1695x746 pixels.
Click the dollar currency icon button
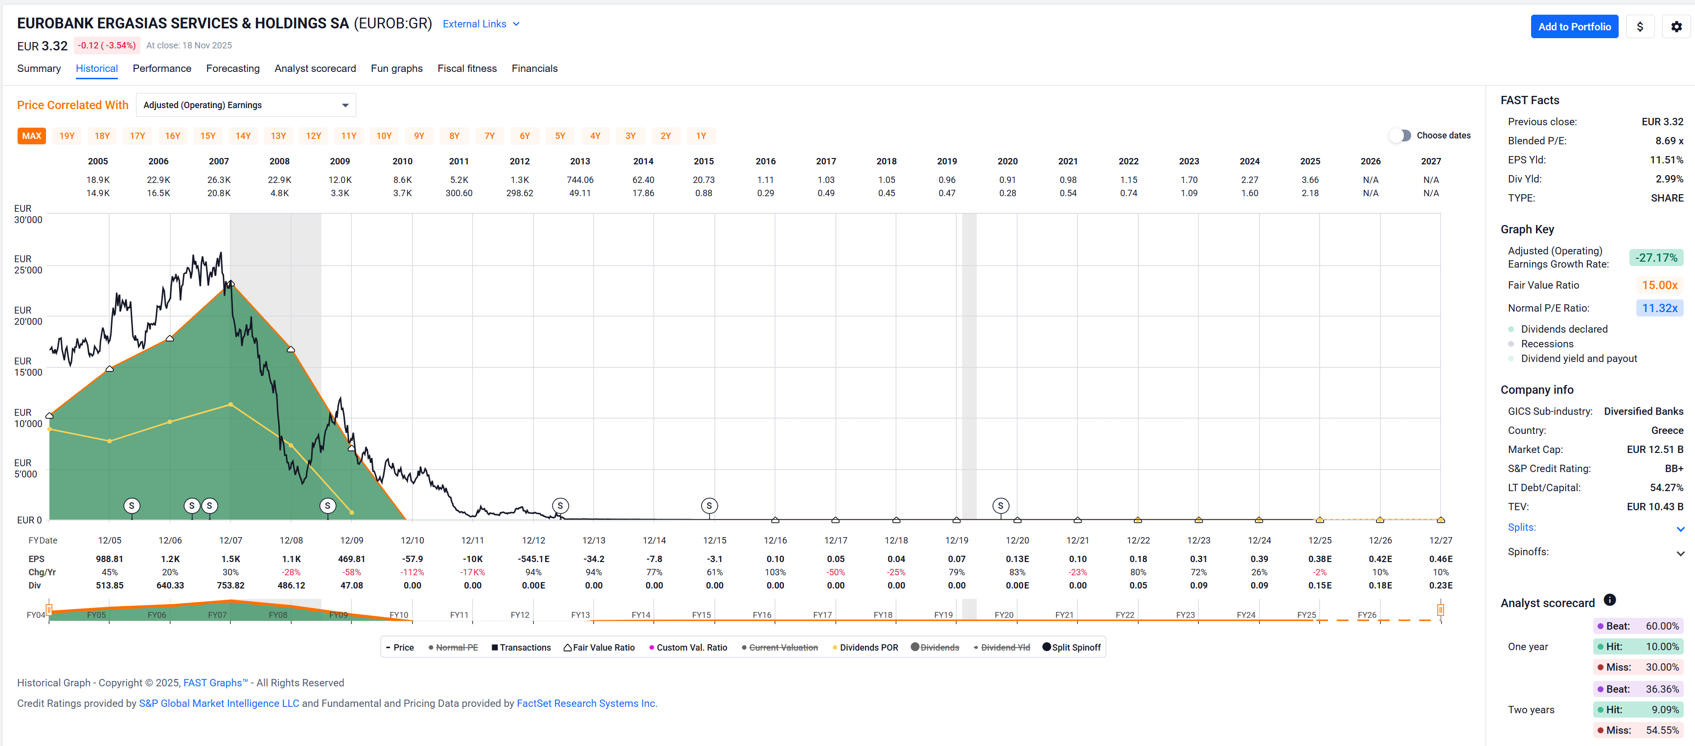(1640, 27)
